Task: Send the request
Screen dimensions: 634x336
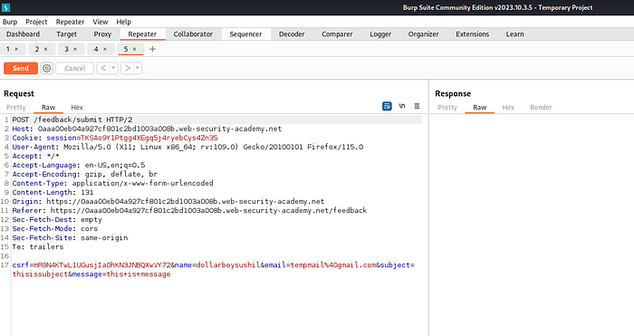Action: point(21,68)
